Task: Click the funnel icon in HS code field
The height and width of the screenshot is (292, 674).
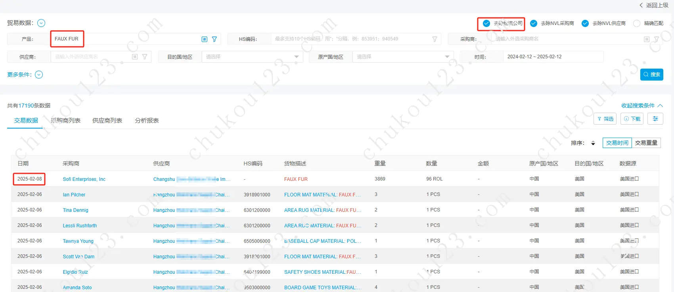Action: point(435,39)
